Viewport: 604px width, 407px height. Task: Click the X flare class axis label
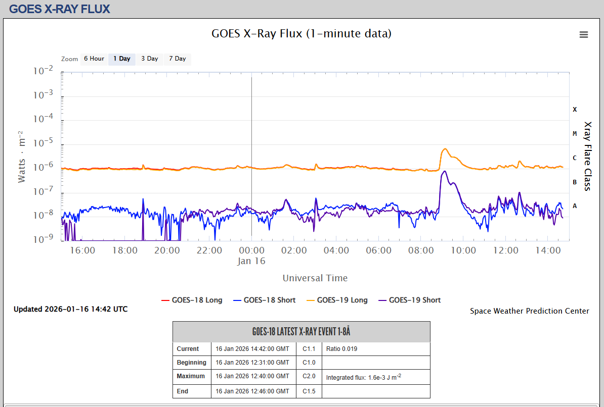pyautogui.click(x=574, y=110)
